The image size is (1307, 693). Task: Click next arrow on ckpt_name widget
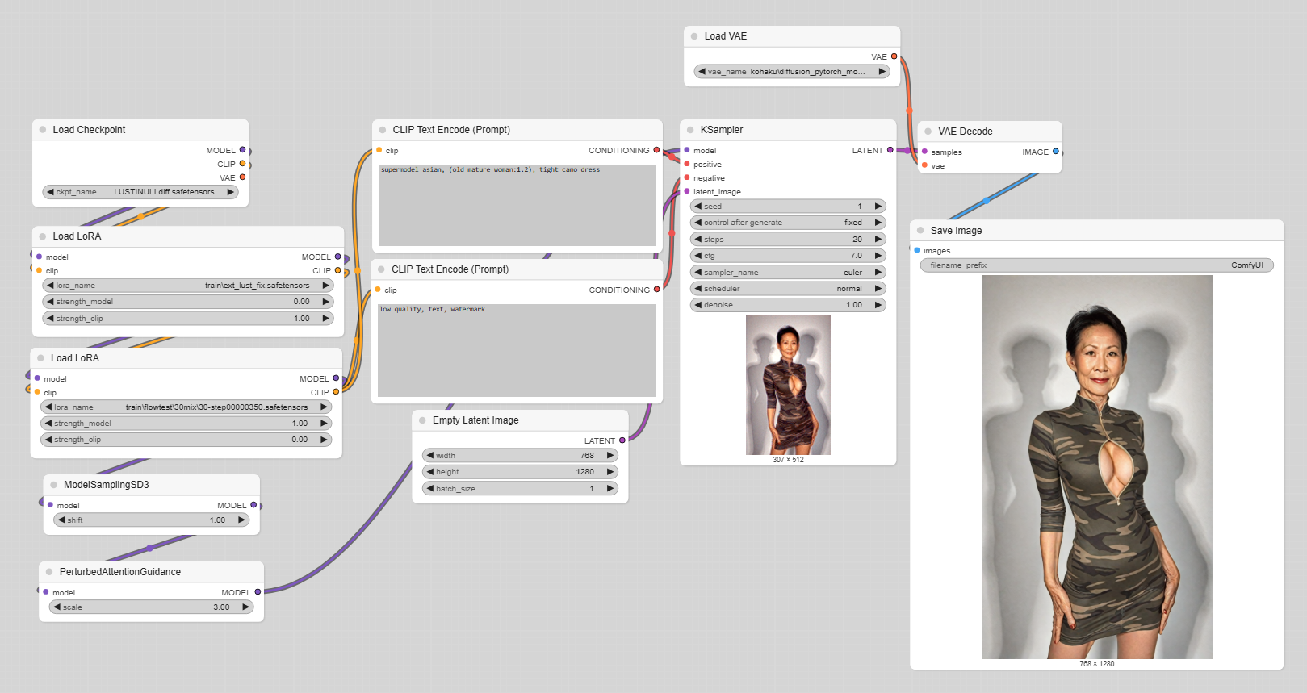(x=230, y=192)
